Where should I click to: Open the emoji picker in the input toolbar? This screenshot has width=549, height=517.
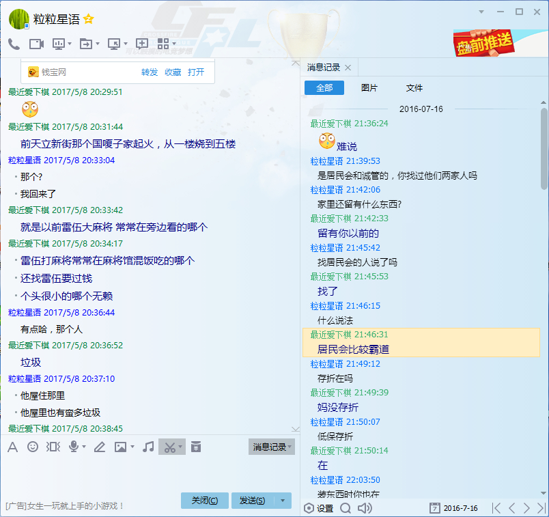33,447
